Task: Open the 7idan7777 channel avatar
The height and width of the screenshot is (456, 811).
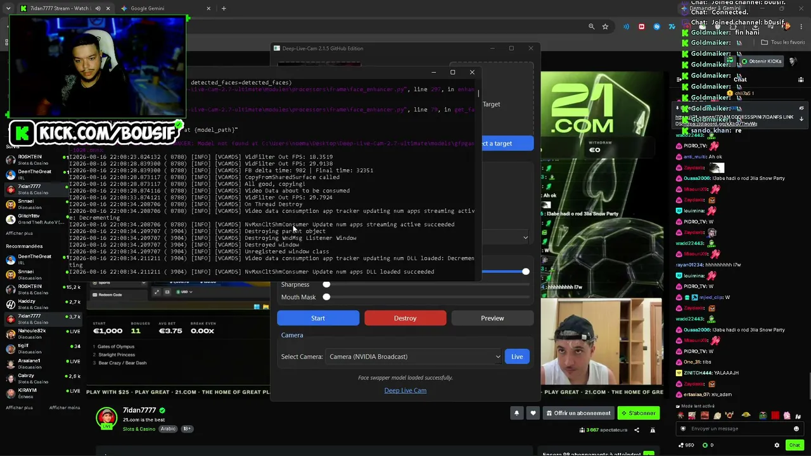Action: coord(106,419)
